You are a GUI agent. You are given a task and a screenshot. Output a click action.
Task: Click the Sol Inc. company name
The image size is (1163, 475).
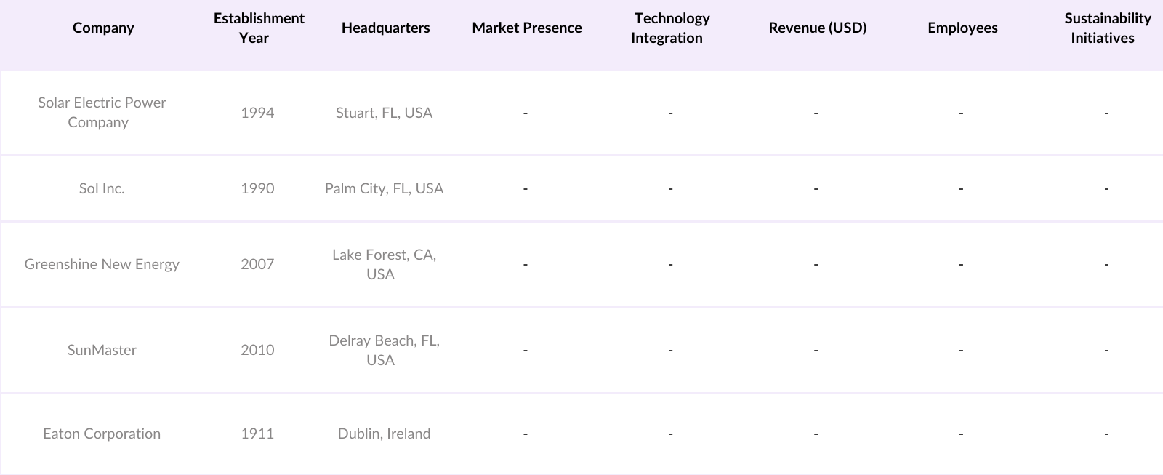(x=102, y=188)
